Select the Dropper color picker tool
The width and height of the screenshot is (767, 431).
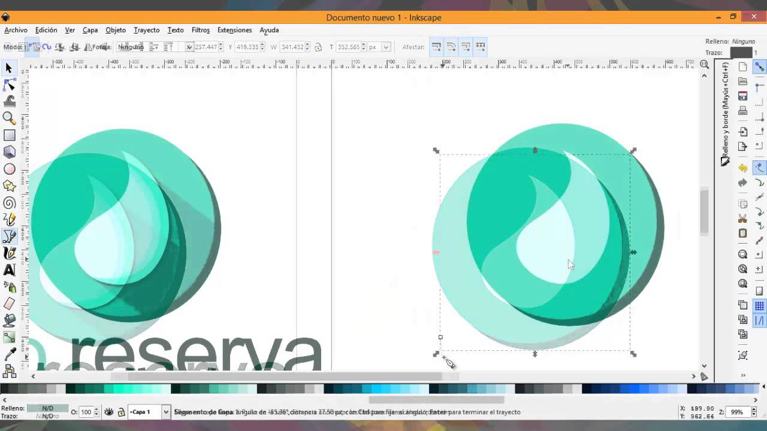9,354
